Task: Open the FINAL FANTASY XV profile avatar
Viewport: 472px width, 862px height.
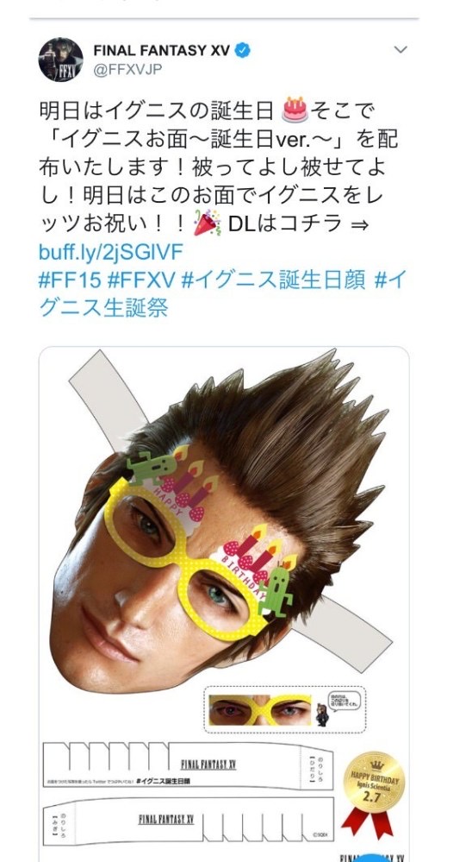Action: 61,60
